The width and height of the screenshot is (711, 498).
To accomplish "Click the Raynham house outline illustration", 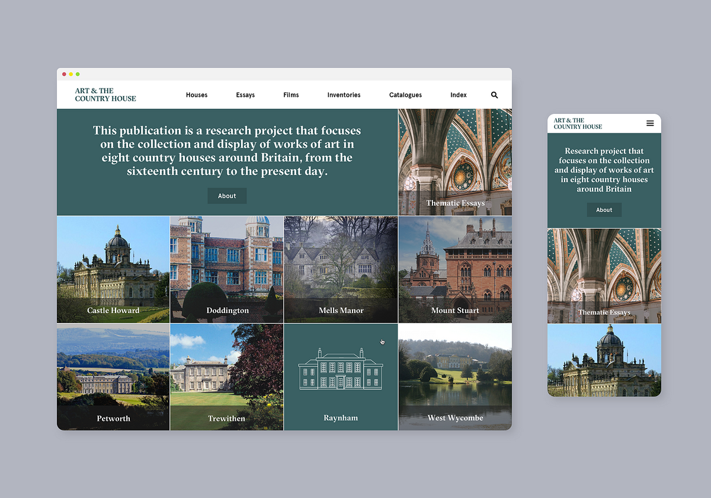I will point(341,368).
